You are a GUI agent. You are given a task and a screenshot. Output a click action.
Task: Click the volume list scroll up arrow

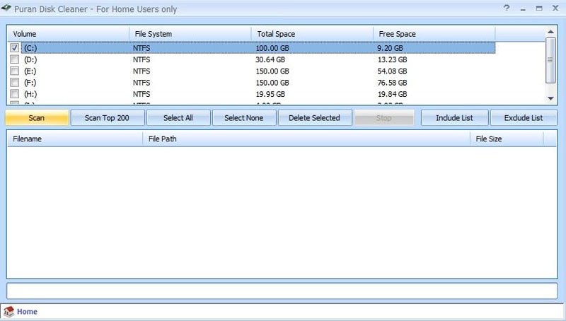pyautogui.click(x=550, y=32)
